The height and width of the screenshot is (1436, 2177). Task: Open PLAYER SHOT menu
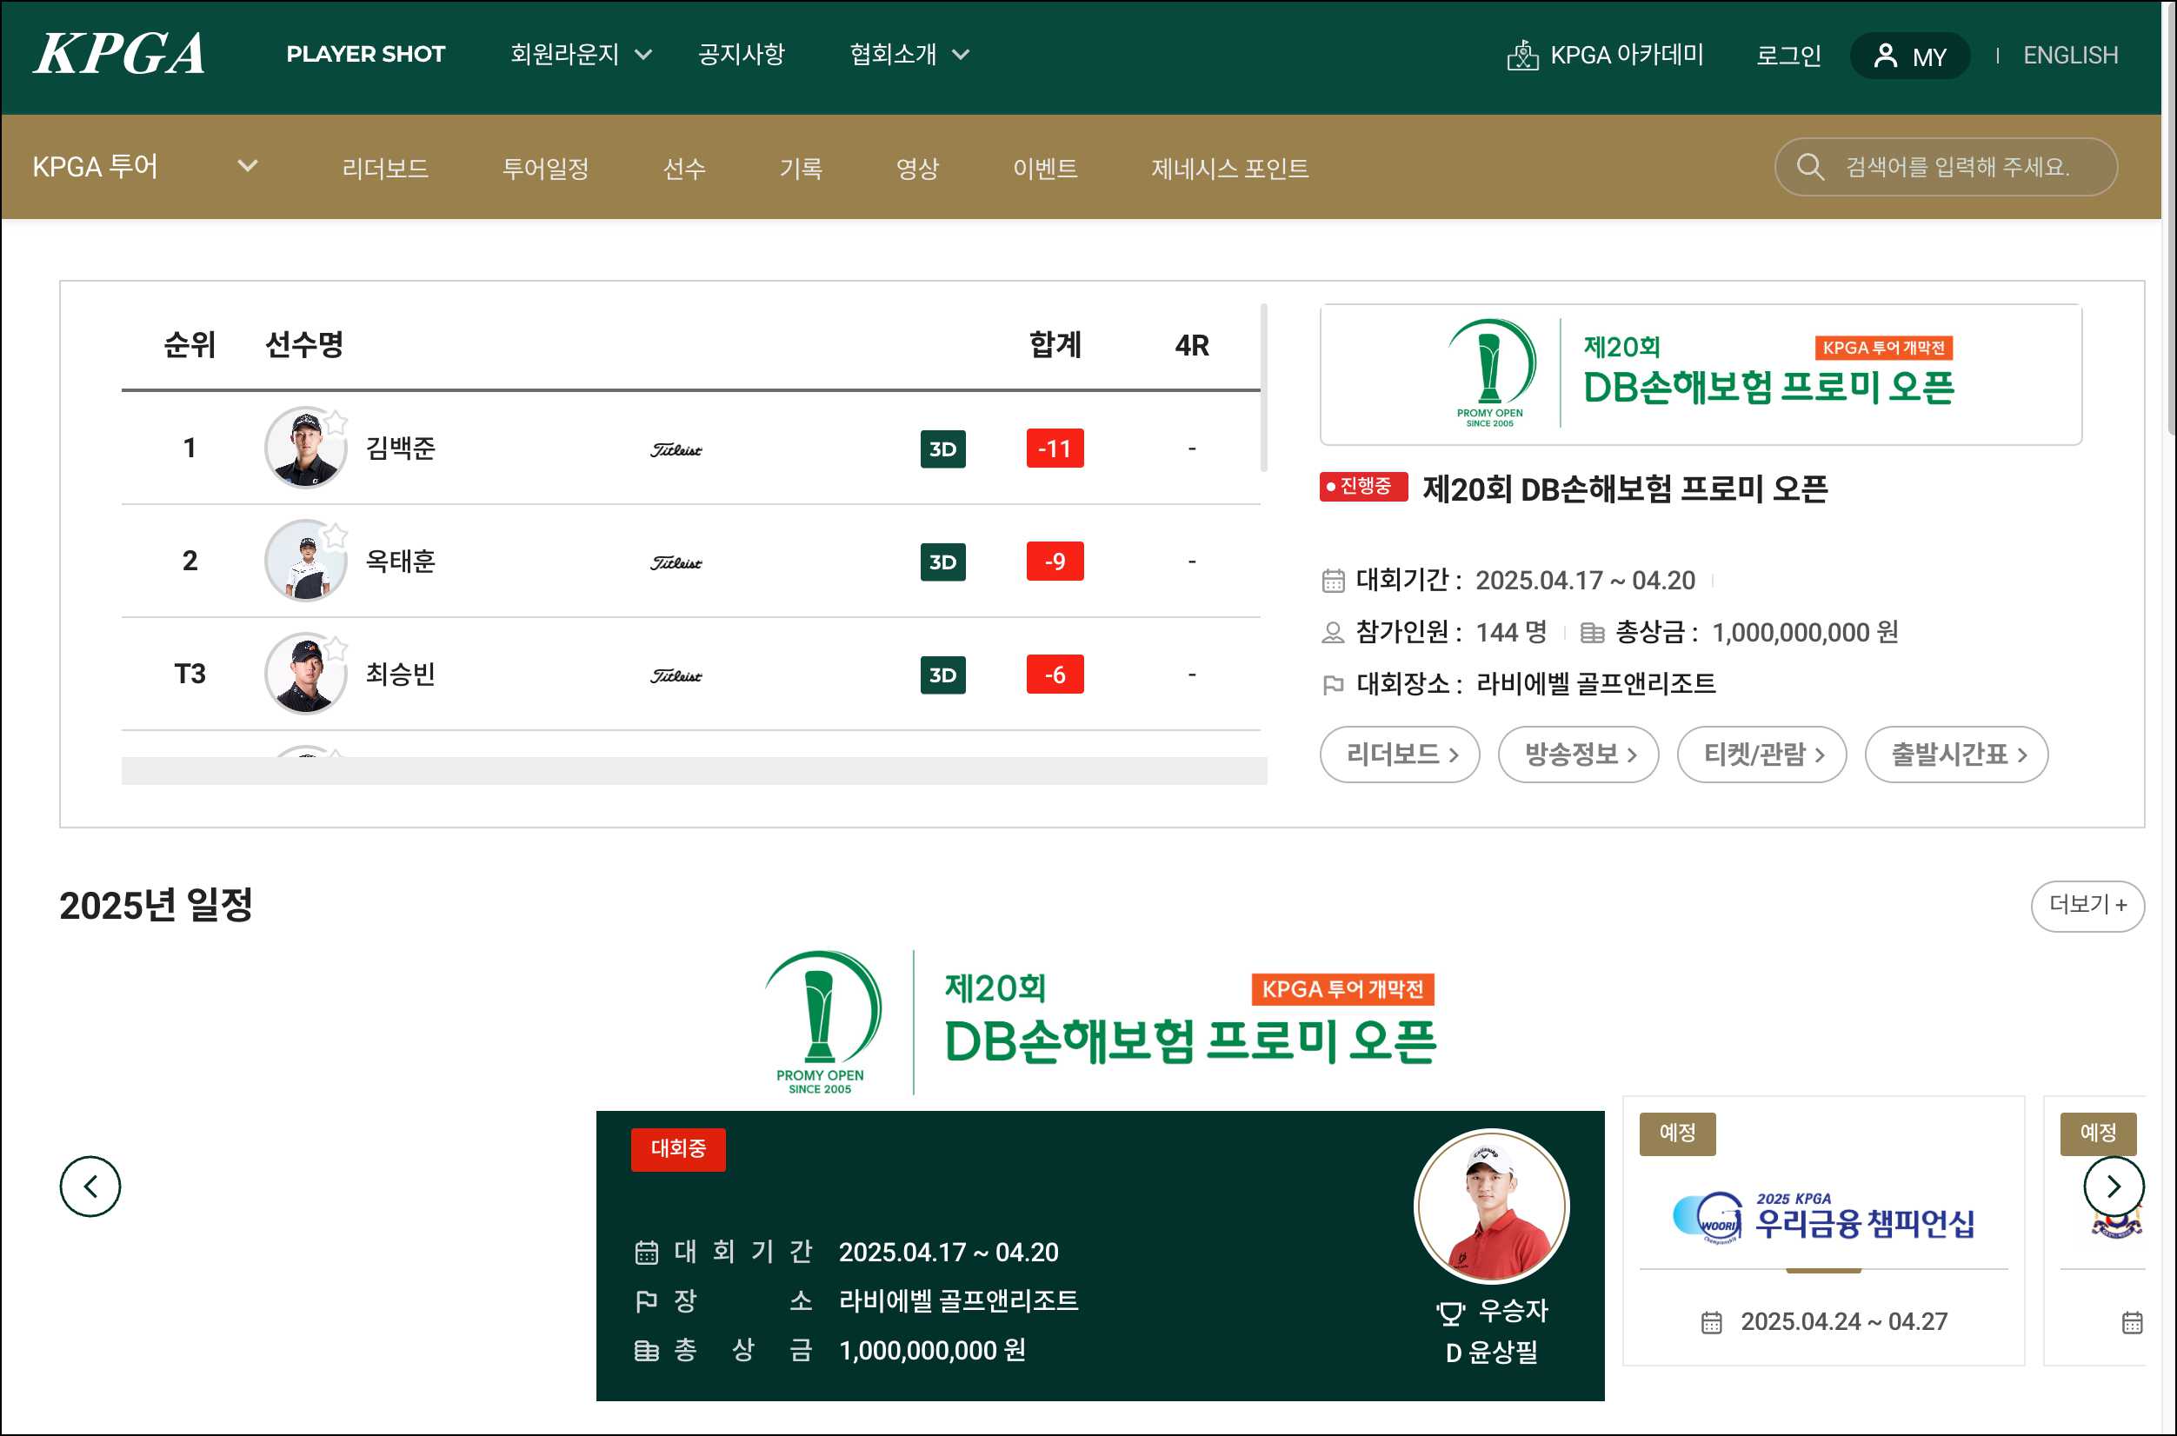point(365,55)
